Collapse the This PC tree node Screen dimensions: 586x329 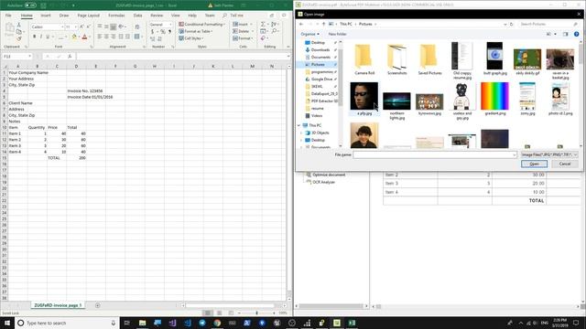[x=299, y=125]
